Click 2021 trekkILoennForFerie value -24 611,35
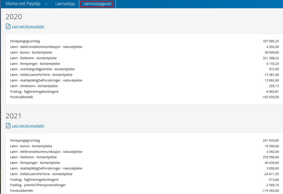This screenshot has width=283, height=194. (x=271, y=174)
